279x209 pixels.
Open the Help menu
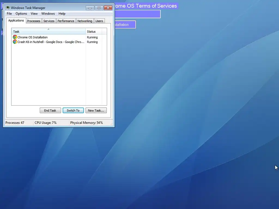click(62, 14)
